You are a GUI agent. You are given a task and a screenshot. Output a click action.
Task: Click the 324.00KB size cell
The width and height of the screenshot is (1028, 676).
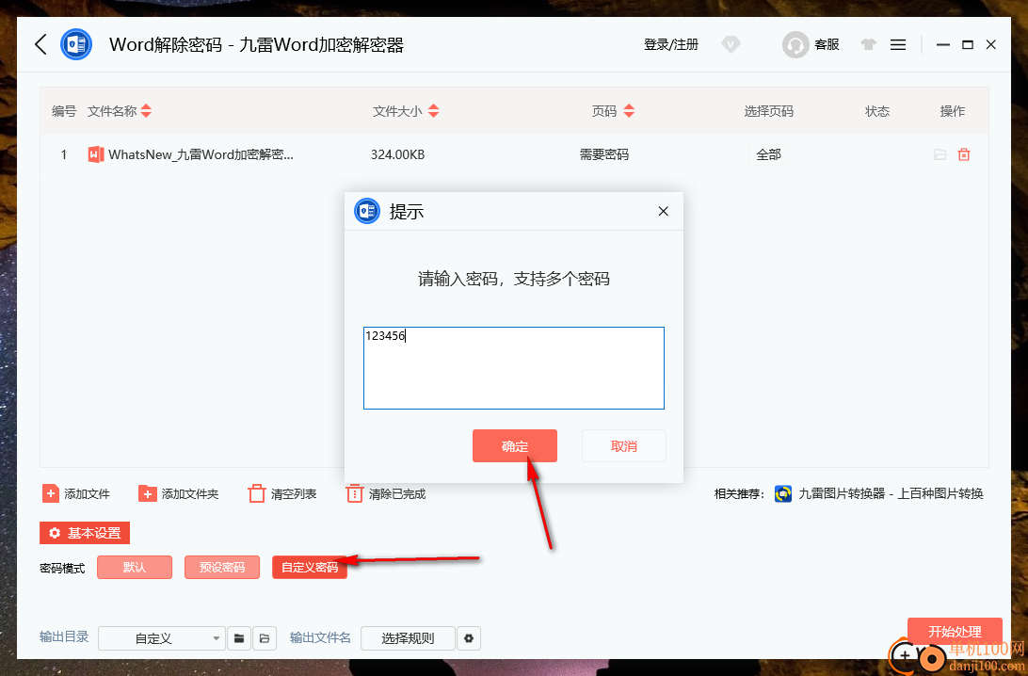(397, 154)
